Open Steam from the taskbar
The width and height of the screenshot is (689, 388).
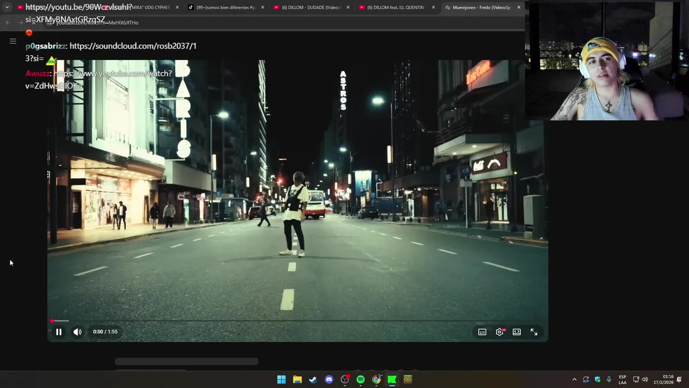313,379
